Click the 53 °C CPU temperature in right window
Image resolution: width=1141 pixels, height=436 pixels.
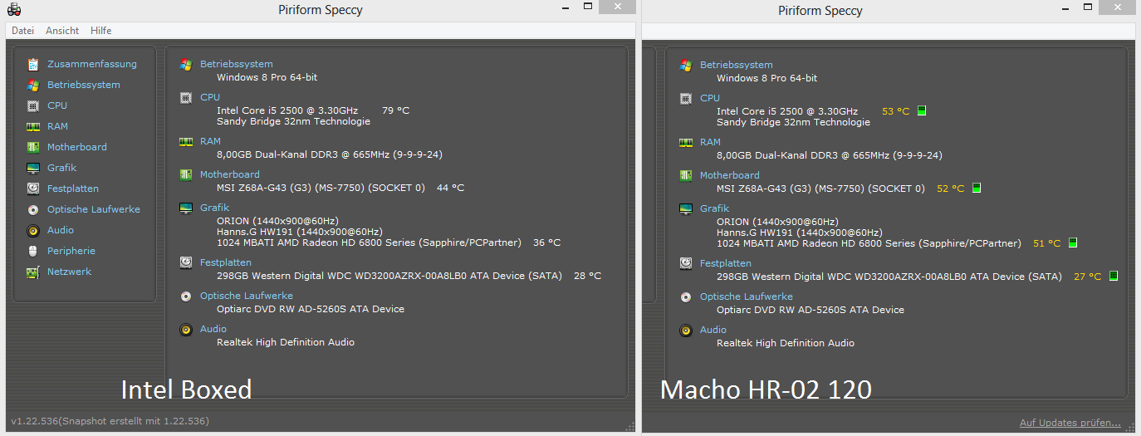(895, 110)
